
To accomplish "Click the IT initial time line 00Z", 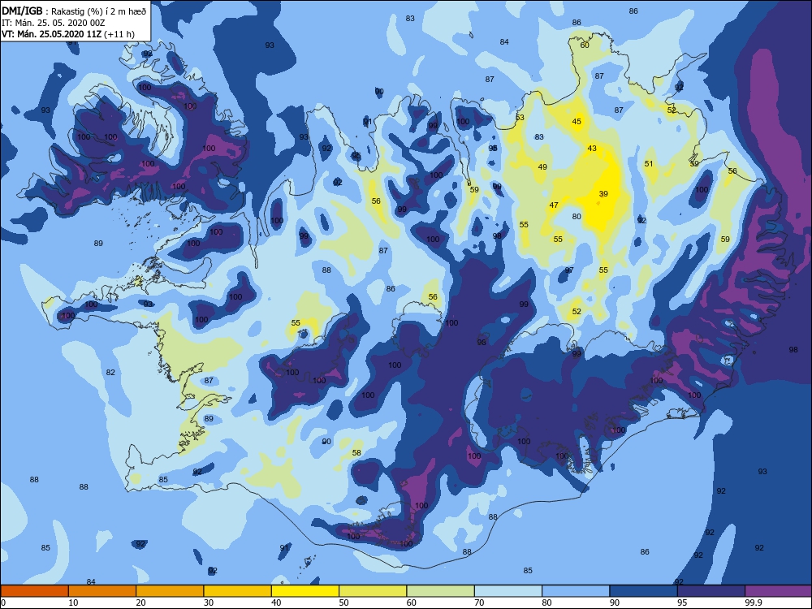I will pyautogui.click(x=54, y=23).
